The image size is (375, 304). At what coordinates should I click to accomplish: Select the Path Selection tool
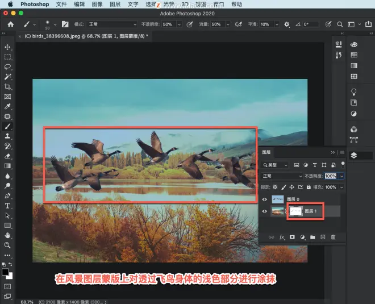click(7, 216)
